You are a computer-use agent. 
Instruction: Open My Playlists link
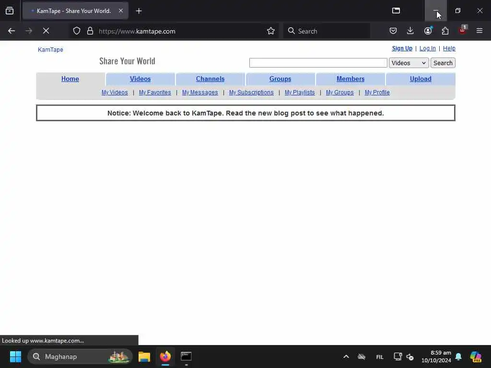(300, 92)
